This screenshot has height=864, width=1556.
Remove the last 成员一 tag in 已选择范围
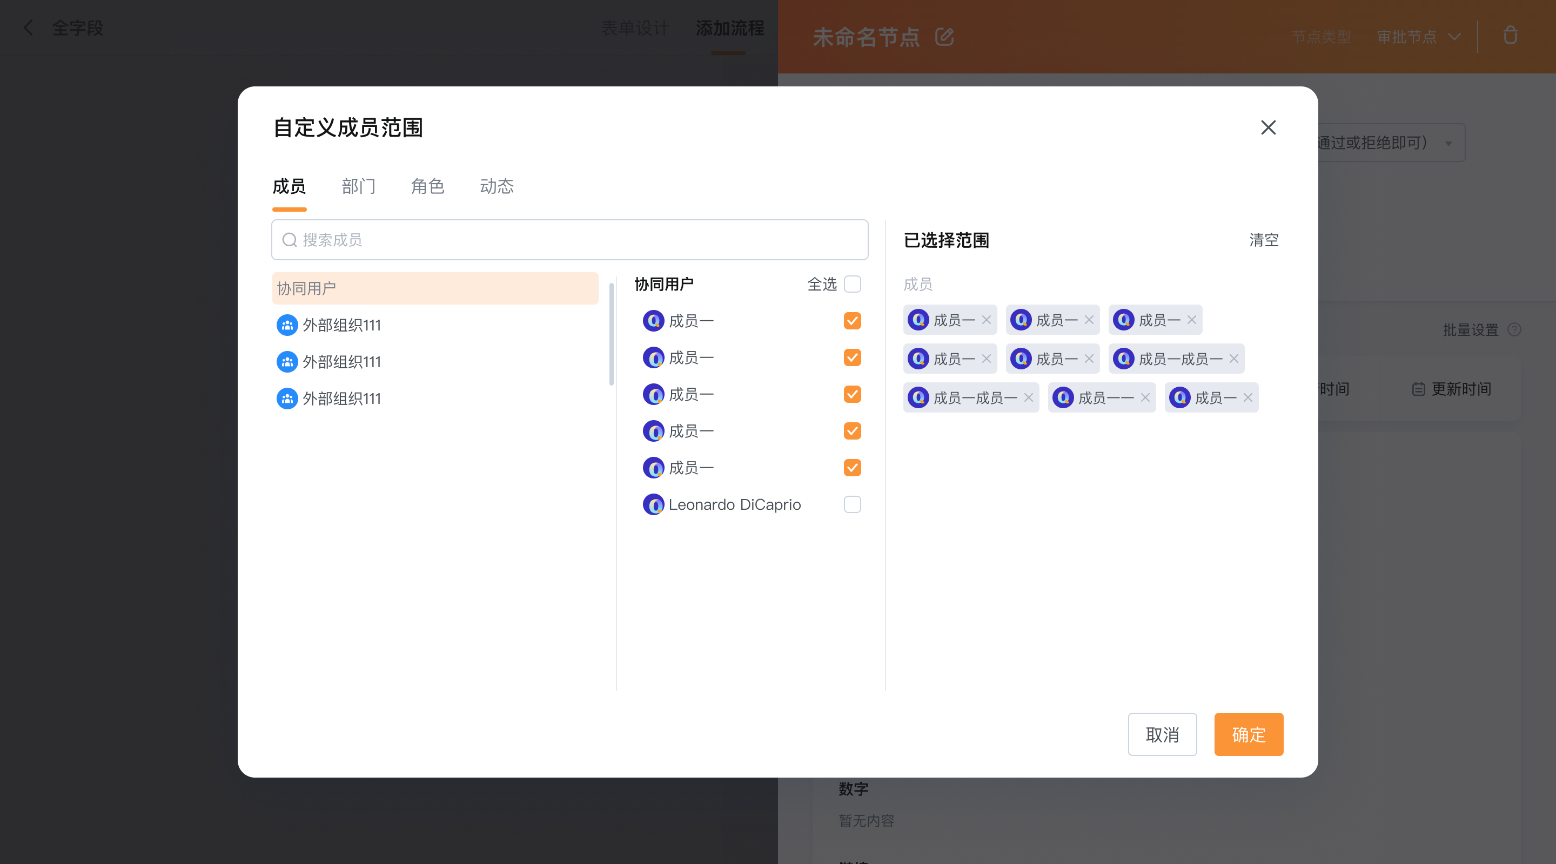pos(1248,397)
